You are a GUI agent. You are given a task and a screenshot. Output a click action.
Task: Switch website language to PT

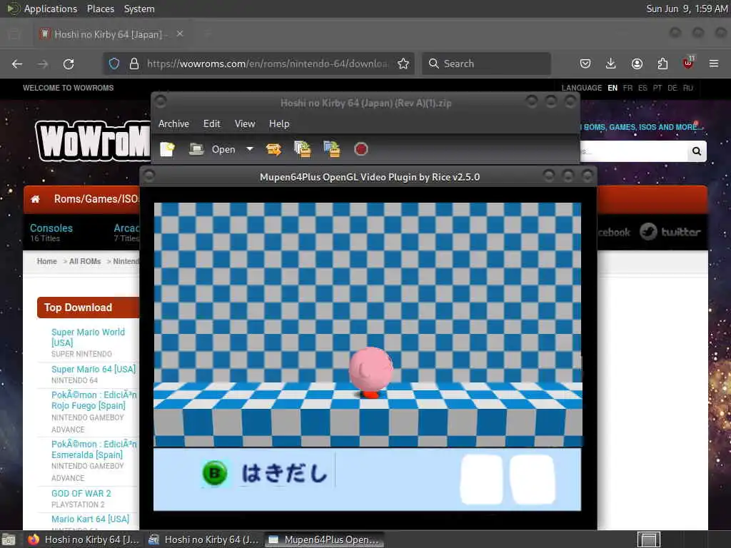coord(657,88)
